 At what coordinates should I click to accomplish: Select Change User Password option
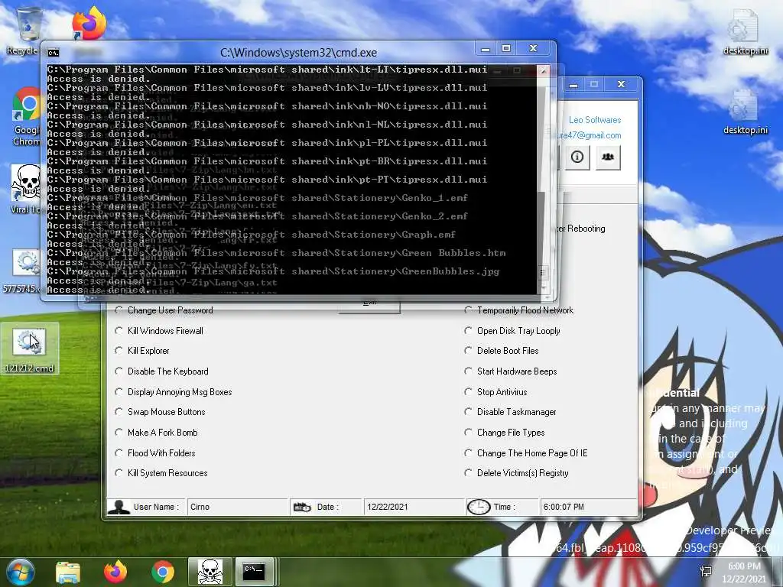tap(164, 310)
